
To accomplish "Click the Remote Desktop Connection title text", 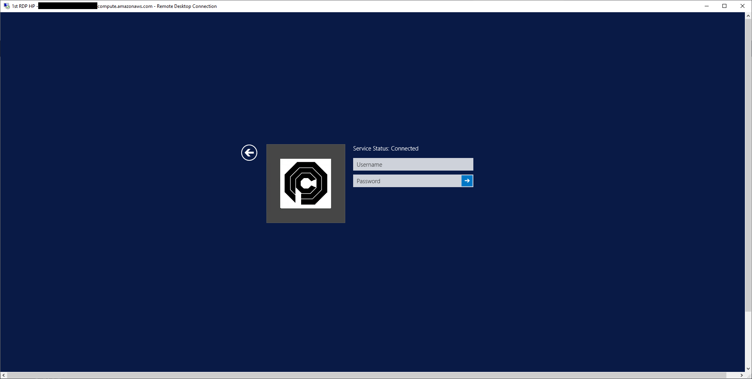I will [x=186, y=6].
